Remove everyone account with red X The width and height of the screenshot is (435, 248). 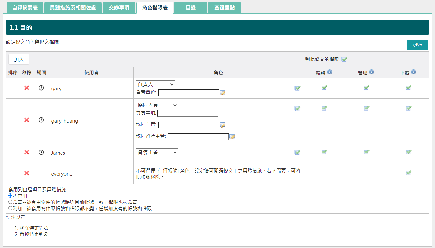coord(27,173)
